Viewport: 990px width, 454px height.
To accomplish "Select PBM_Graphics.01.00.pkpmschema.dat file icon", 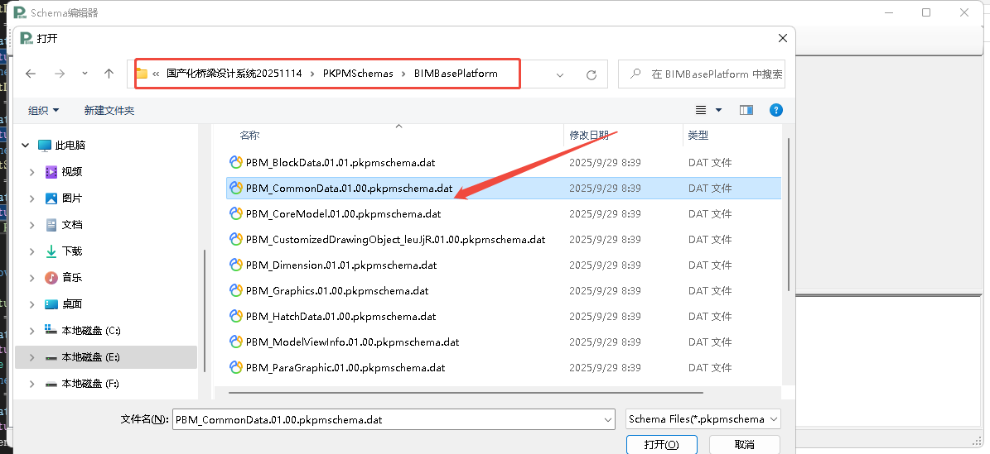I will pyautogui.click(x=236, y=291).
